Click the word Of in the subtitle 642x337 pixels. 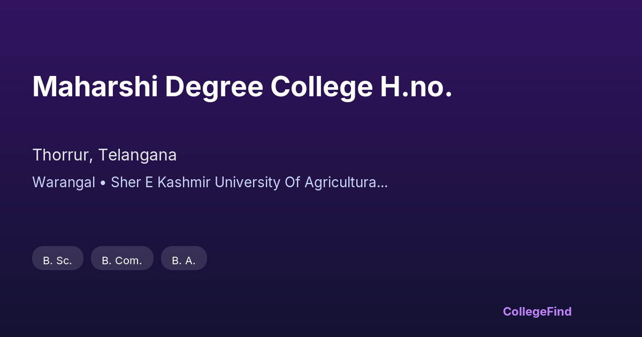(292, 182)
